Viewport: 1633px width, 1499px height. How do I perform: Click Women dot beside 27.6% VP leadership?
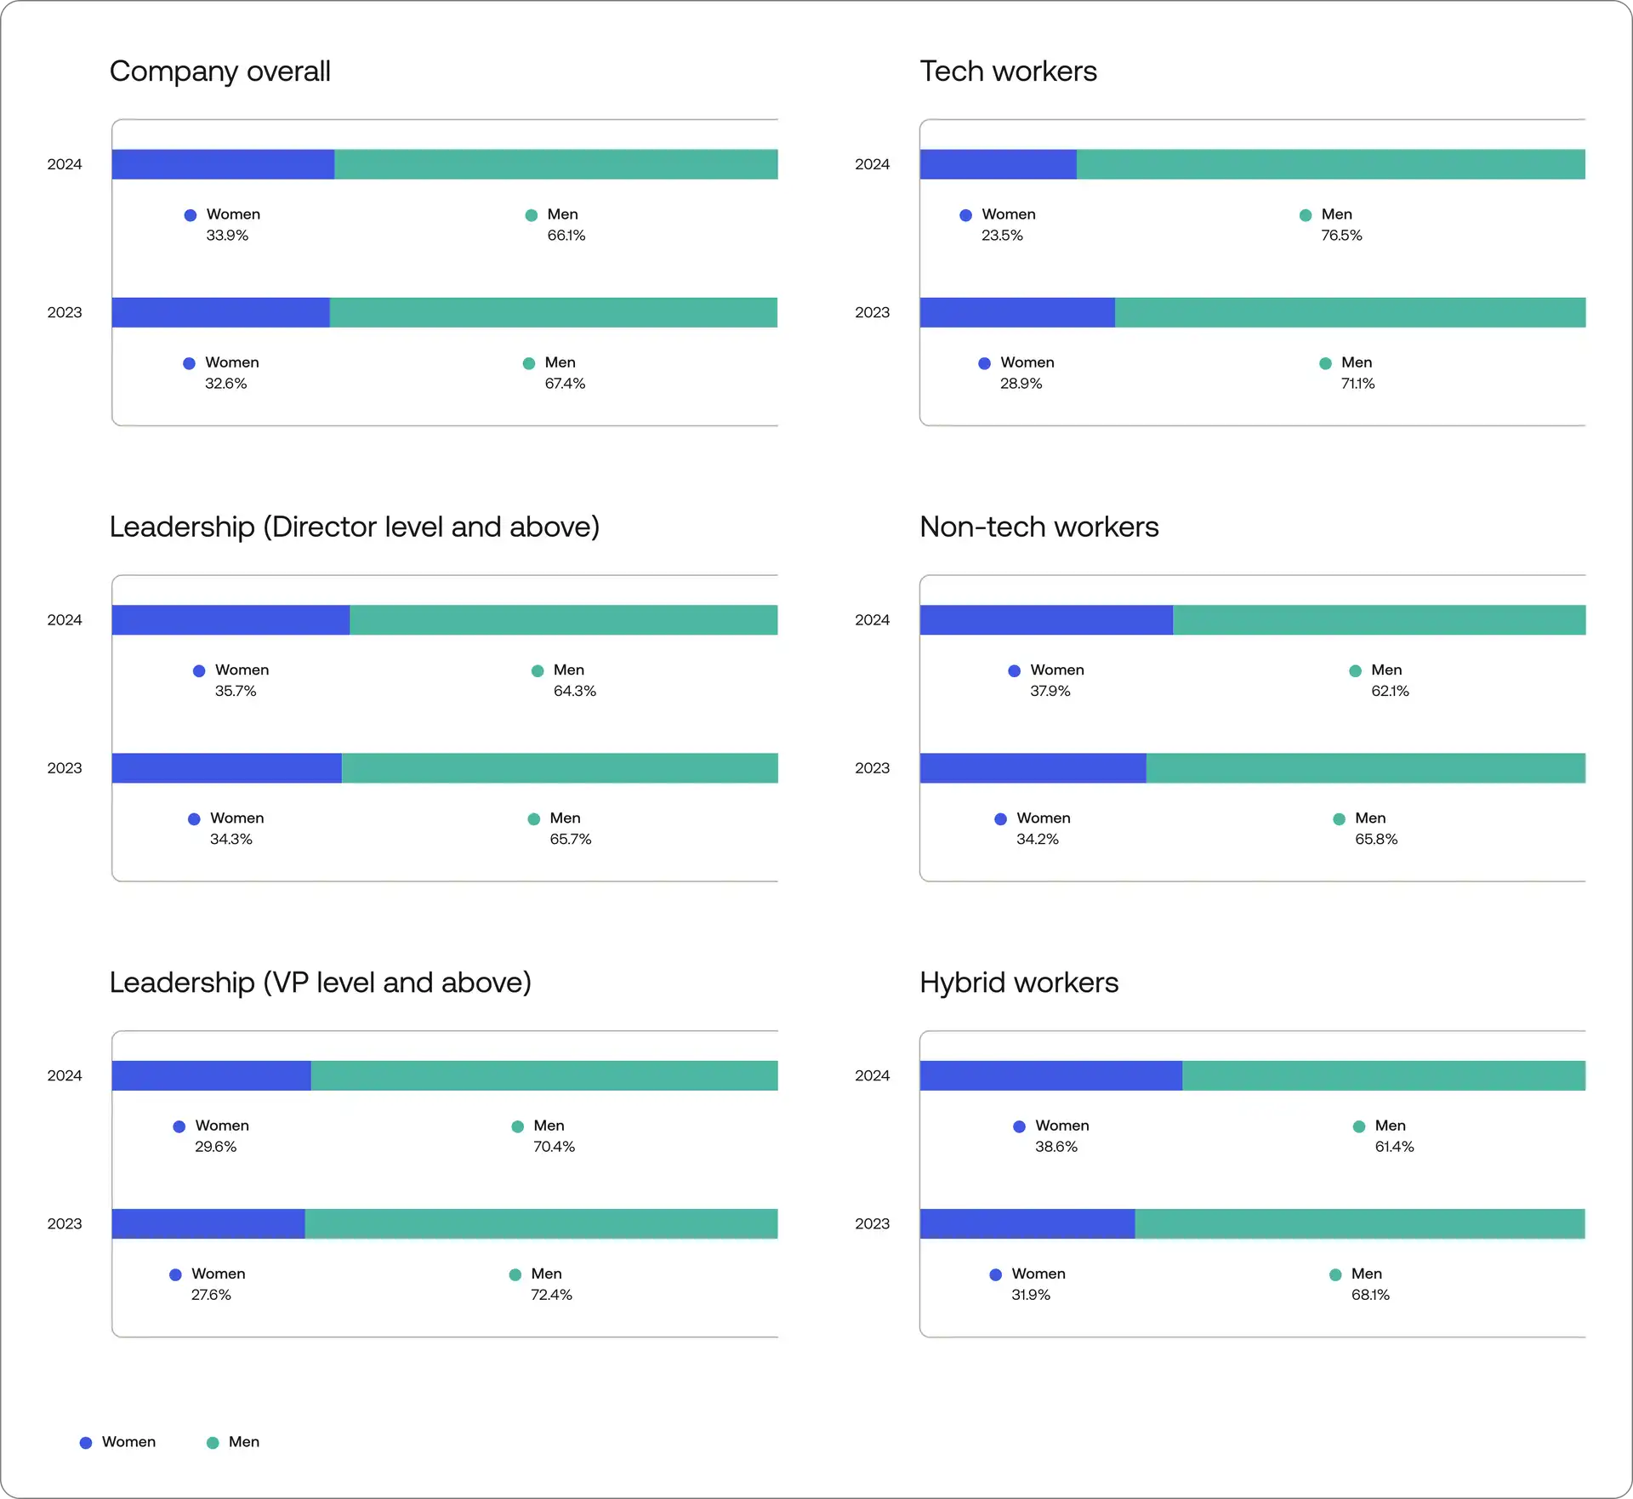175,1274
